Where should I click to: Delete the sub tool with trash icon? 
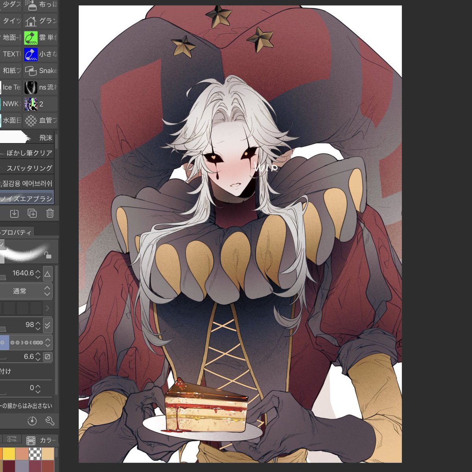point(50,213)
